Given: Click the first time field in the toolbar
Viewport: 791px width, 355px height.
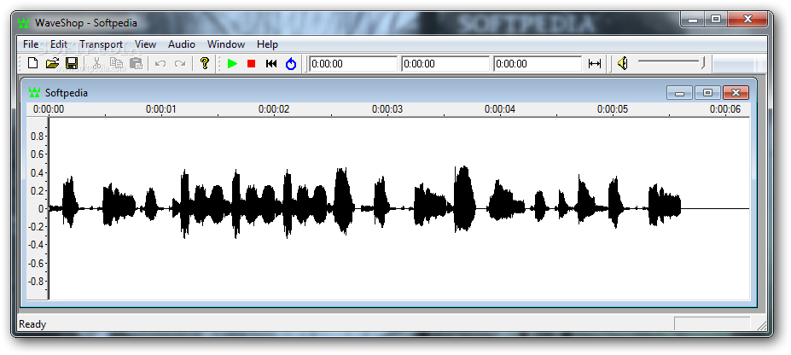Looking at the screenshot, I should [353, 64].
